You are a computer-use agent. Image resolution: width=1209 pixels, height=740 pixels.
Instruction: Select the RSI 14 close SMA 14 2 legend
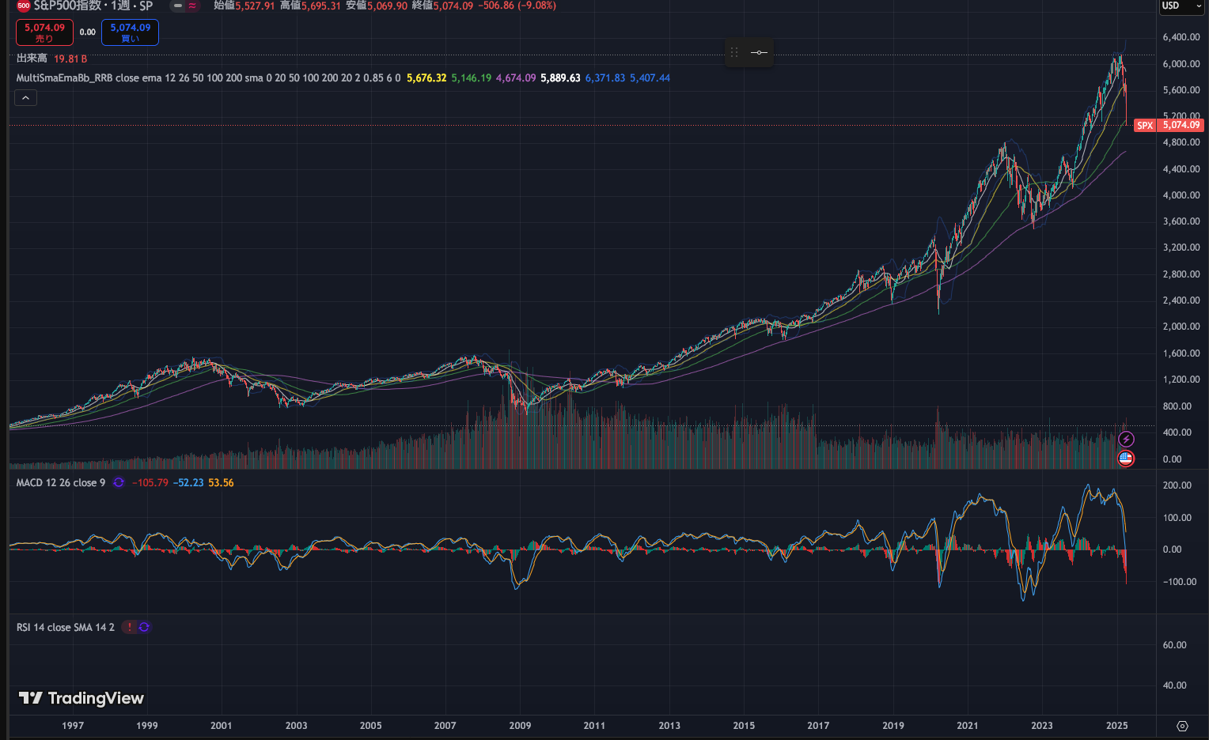click(x=66, y=628)
